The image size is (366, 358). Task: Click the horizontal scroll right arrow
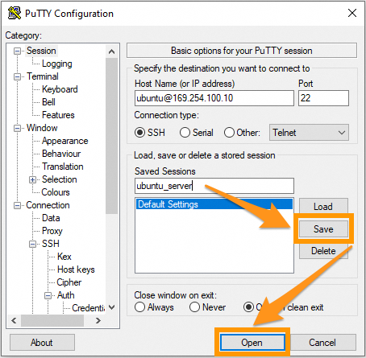pos(98,320)
